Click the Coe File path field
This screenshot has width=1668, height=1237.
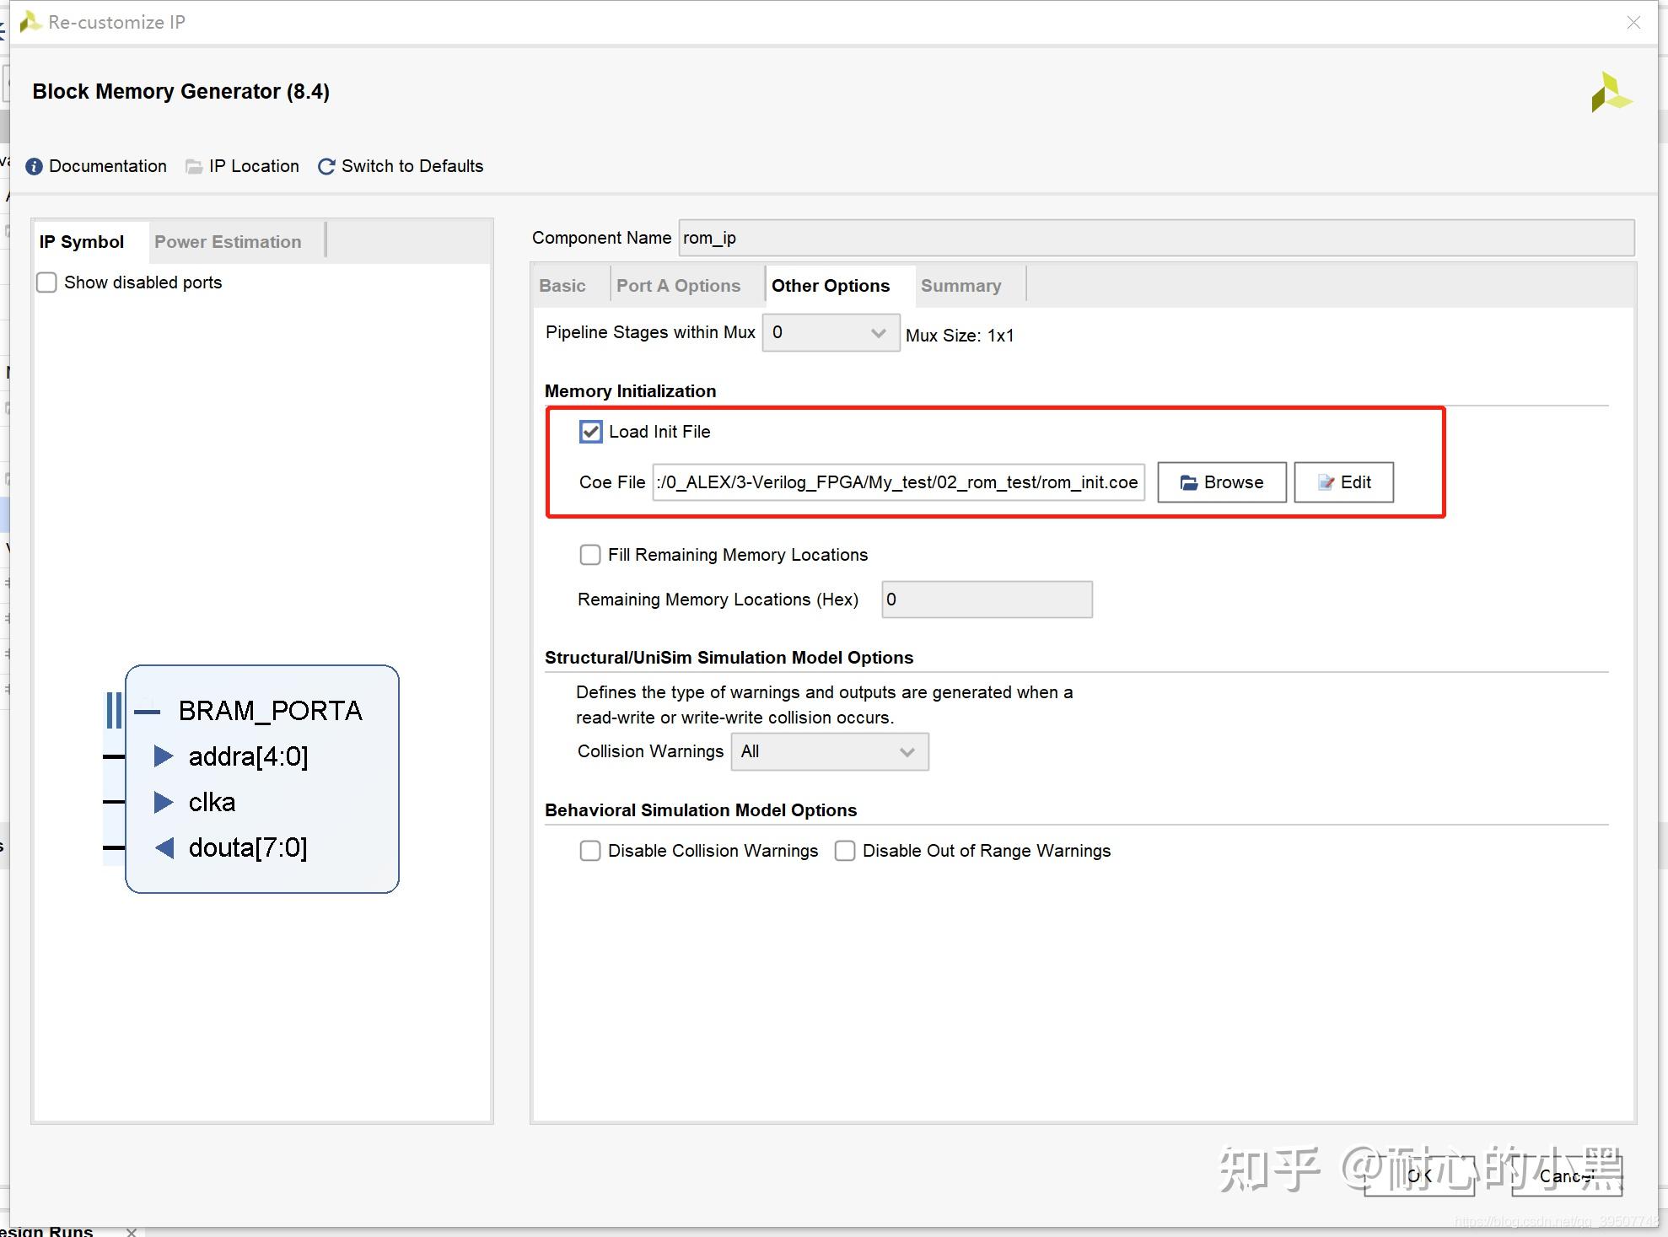[898, 482]
